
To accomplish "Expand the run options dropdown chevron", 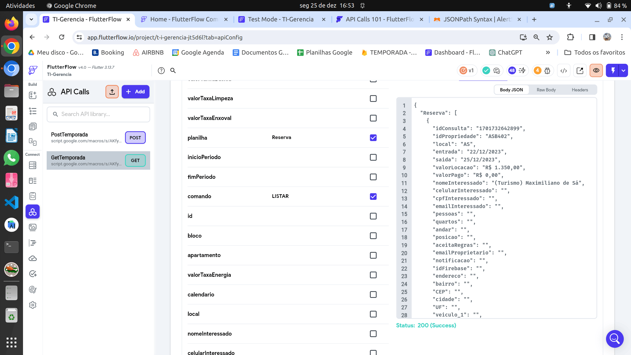I will pos(623,70).
